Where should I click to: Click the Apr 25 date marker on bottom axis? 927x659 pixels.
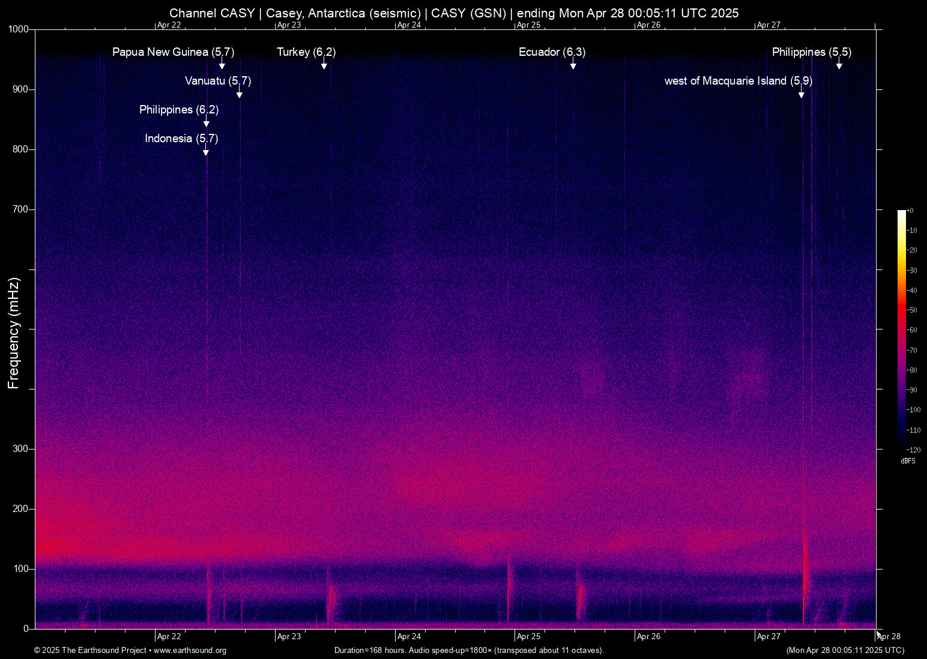click(528, 636)
